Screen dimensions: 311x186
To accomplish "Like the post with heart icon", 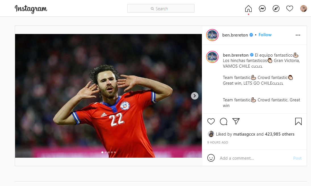I will point(211,121).
